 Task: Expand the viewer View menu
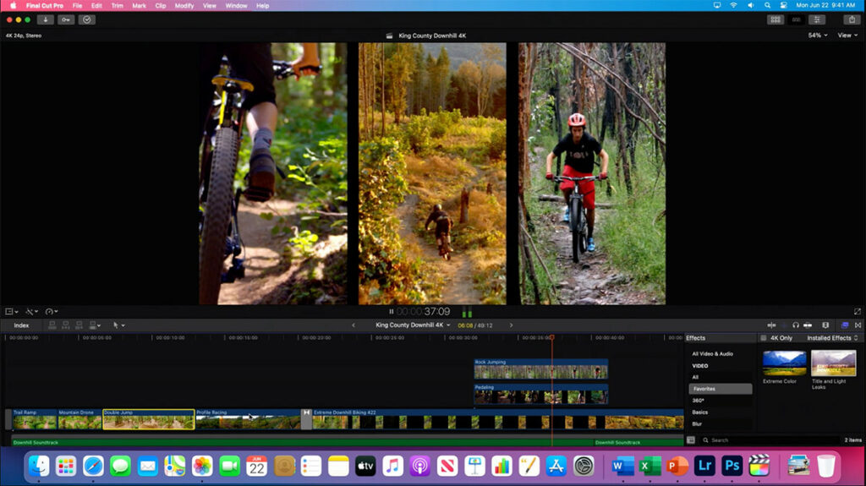click(847, 35)
